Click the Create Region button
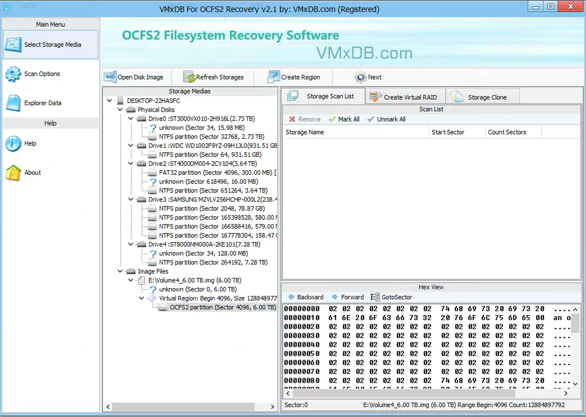 [294, 77]
